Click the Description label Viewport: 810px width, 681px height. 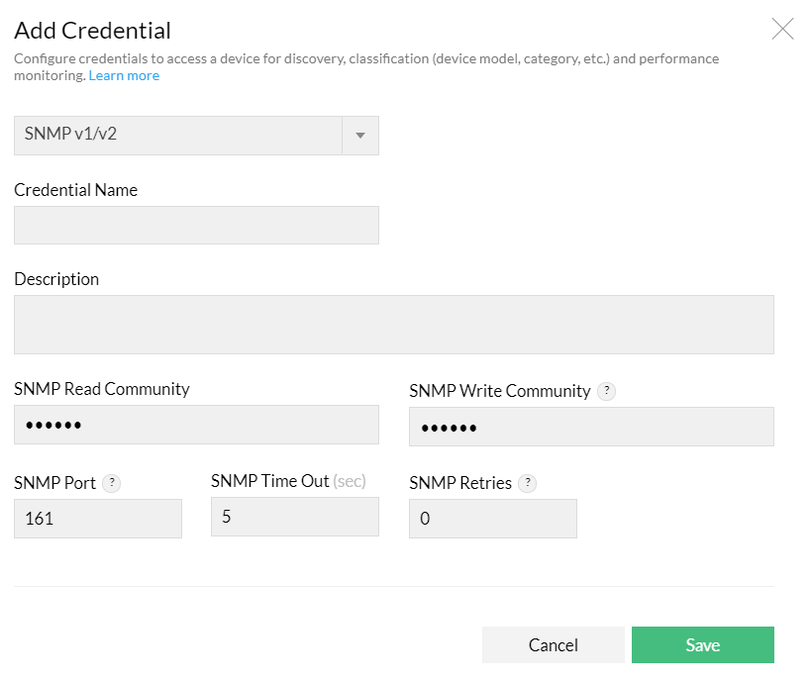(56, 279)
